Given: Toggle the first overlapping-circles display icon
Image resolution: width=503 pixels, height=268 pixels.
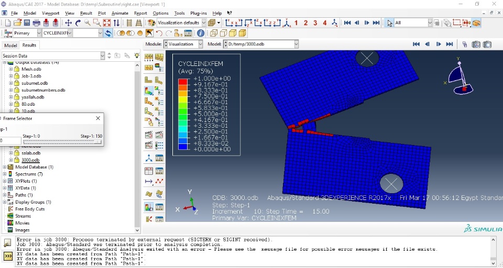Looking at the screenshot, I should (121, 33).
